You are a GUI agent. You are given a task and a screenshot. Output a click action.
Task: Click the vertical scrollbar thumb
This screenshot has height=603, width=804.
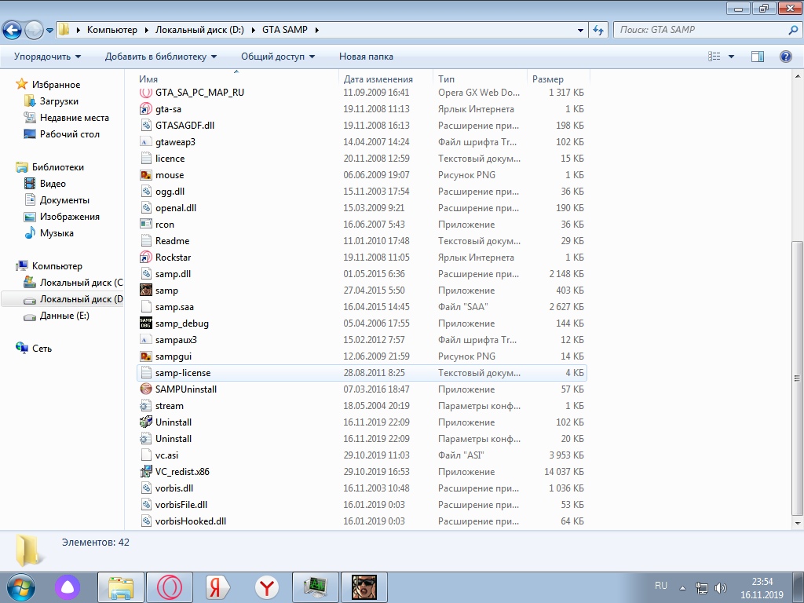(797, 378)
